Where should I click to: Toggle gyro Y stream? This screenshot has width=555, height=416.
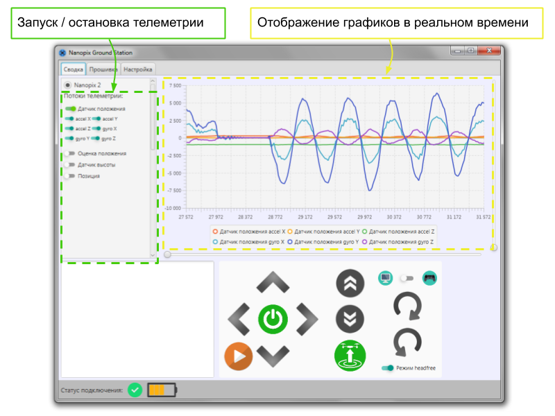click(x=69, y=138)
